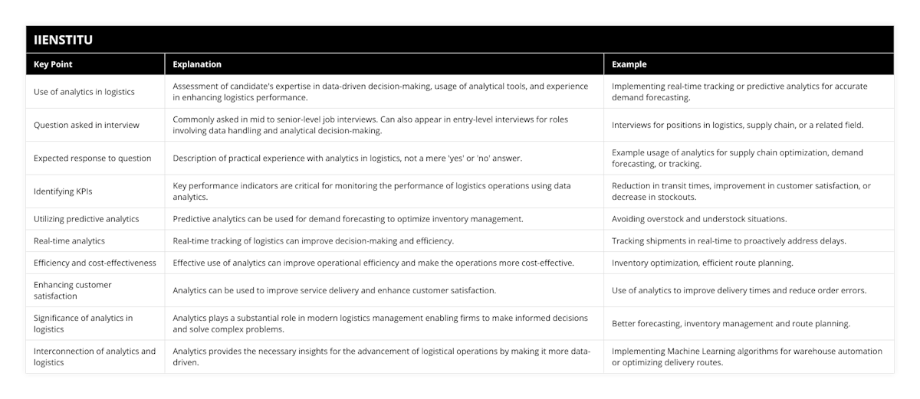Click the Machine Learning algorithms example cell
Viewport: 920px width, 399px height.
coord(747,357)
